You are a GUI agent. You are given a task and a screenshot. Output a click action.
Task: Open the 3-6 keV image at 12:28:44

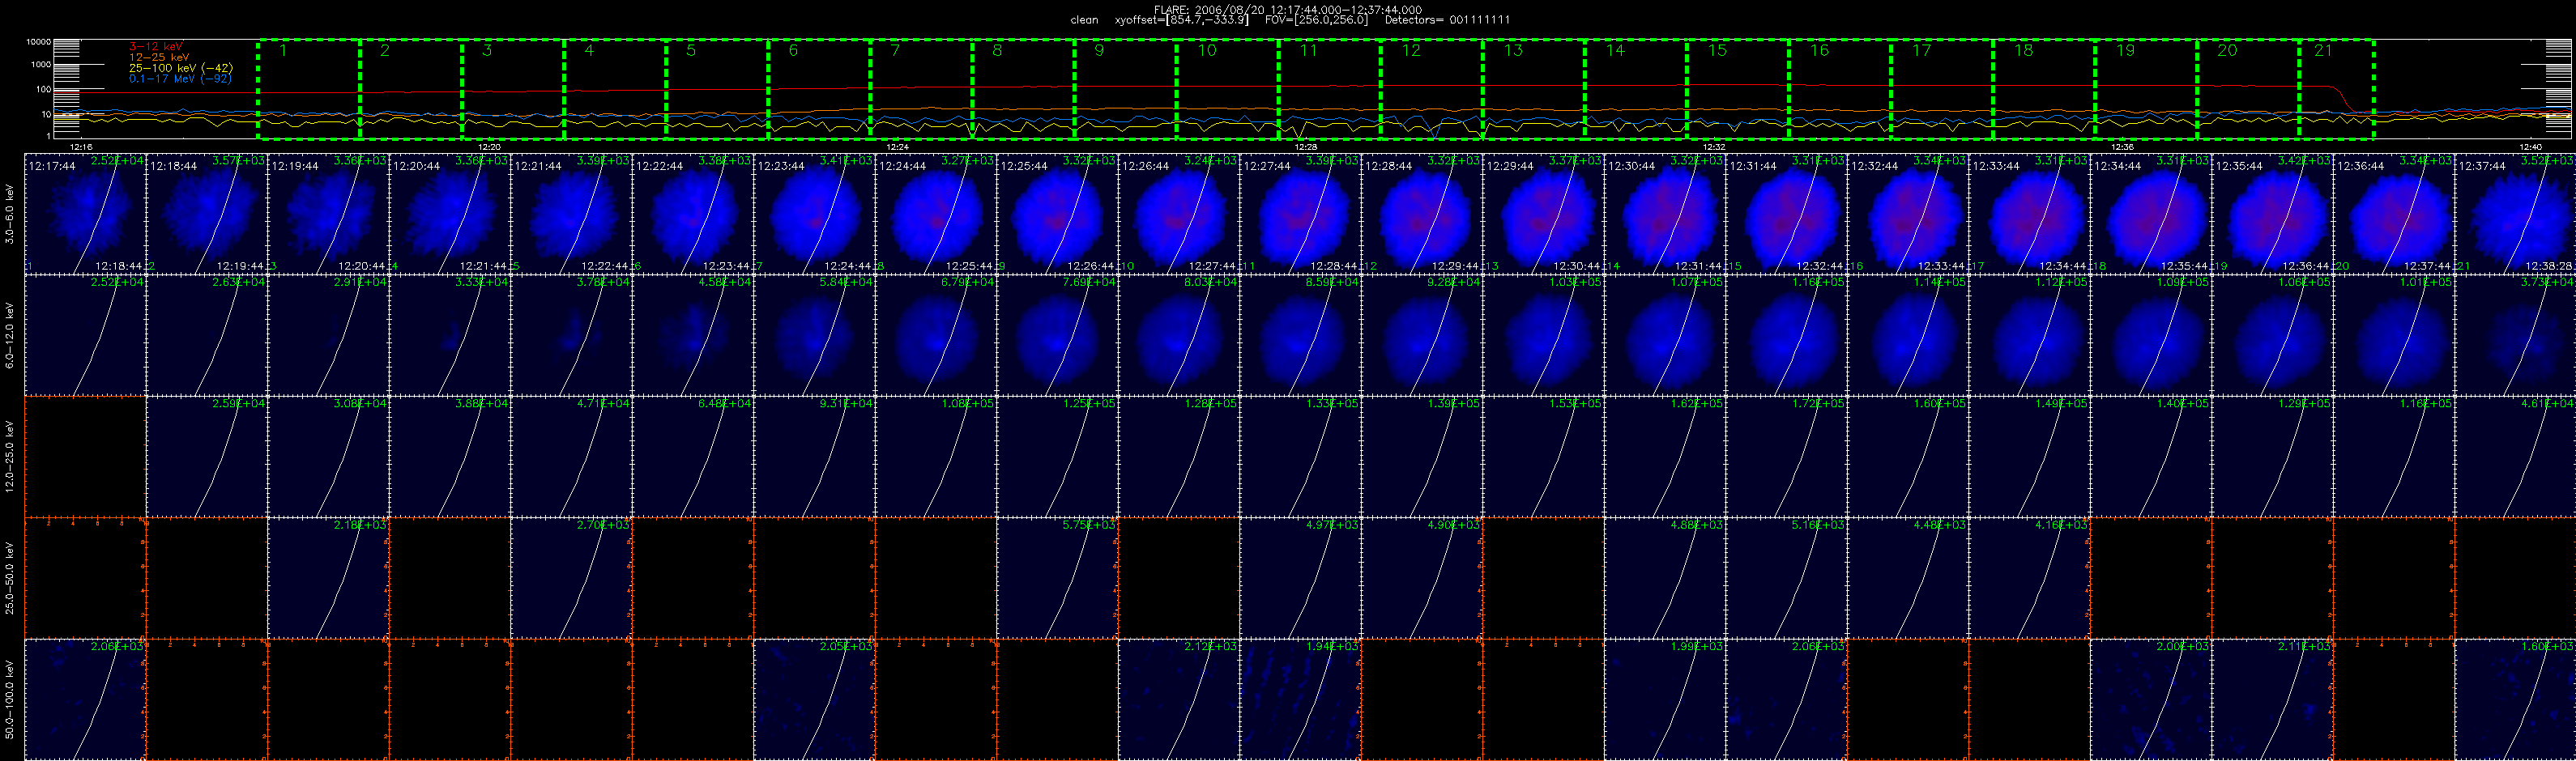point(1422,213)
